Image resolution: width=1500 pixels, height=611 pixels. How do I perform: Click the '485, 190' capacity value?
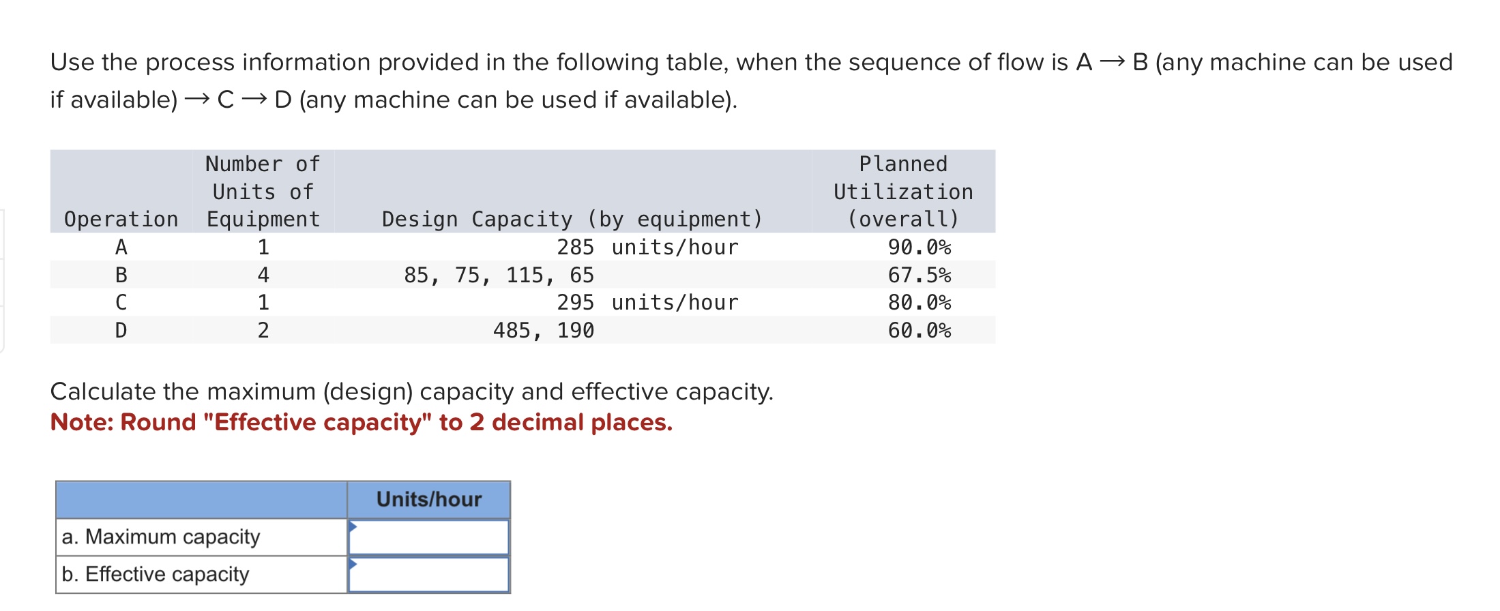[542, 331]
